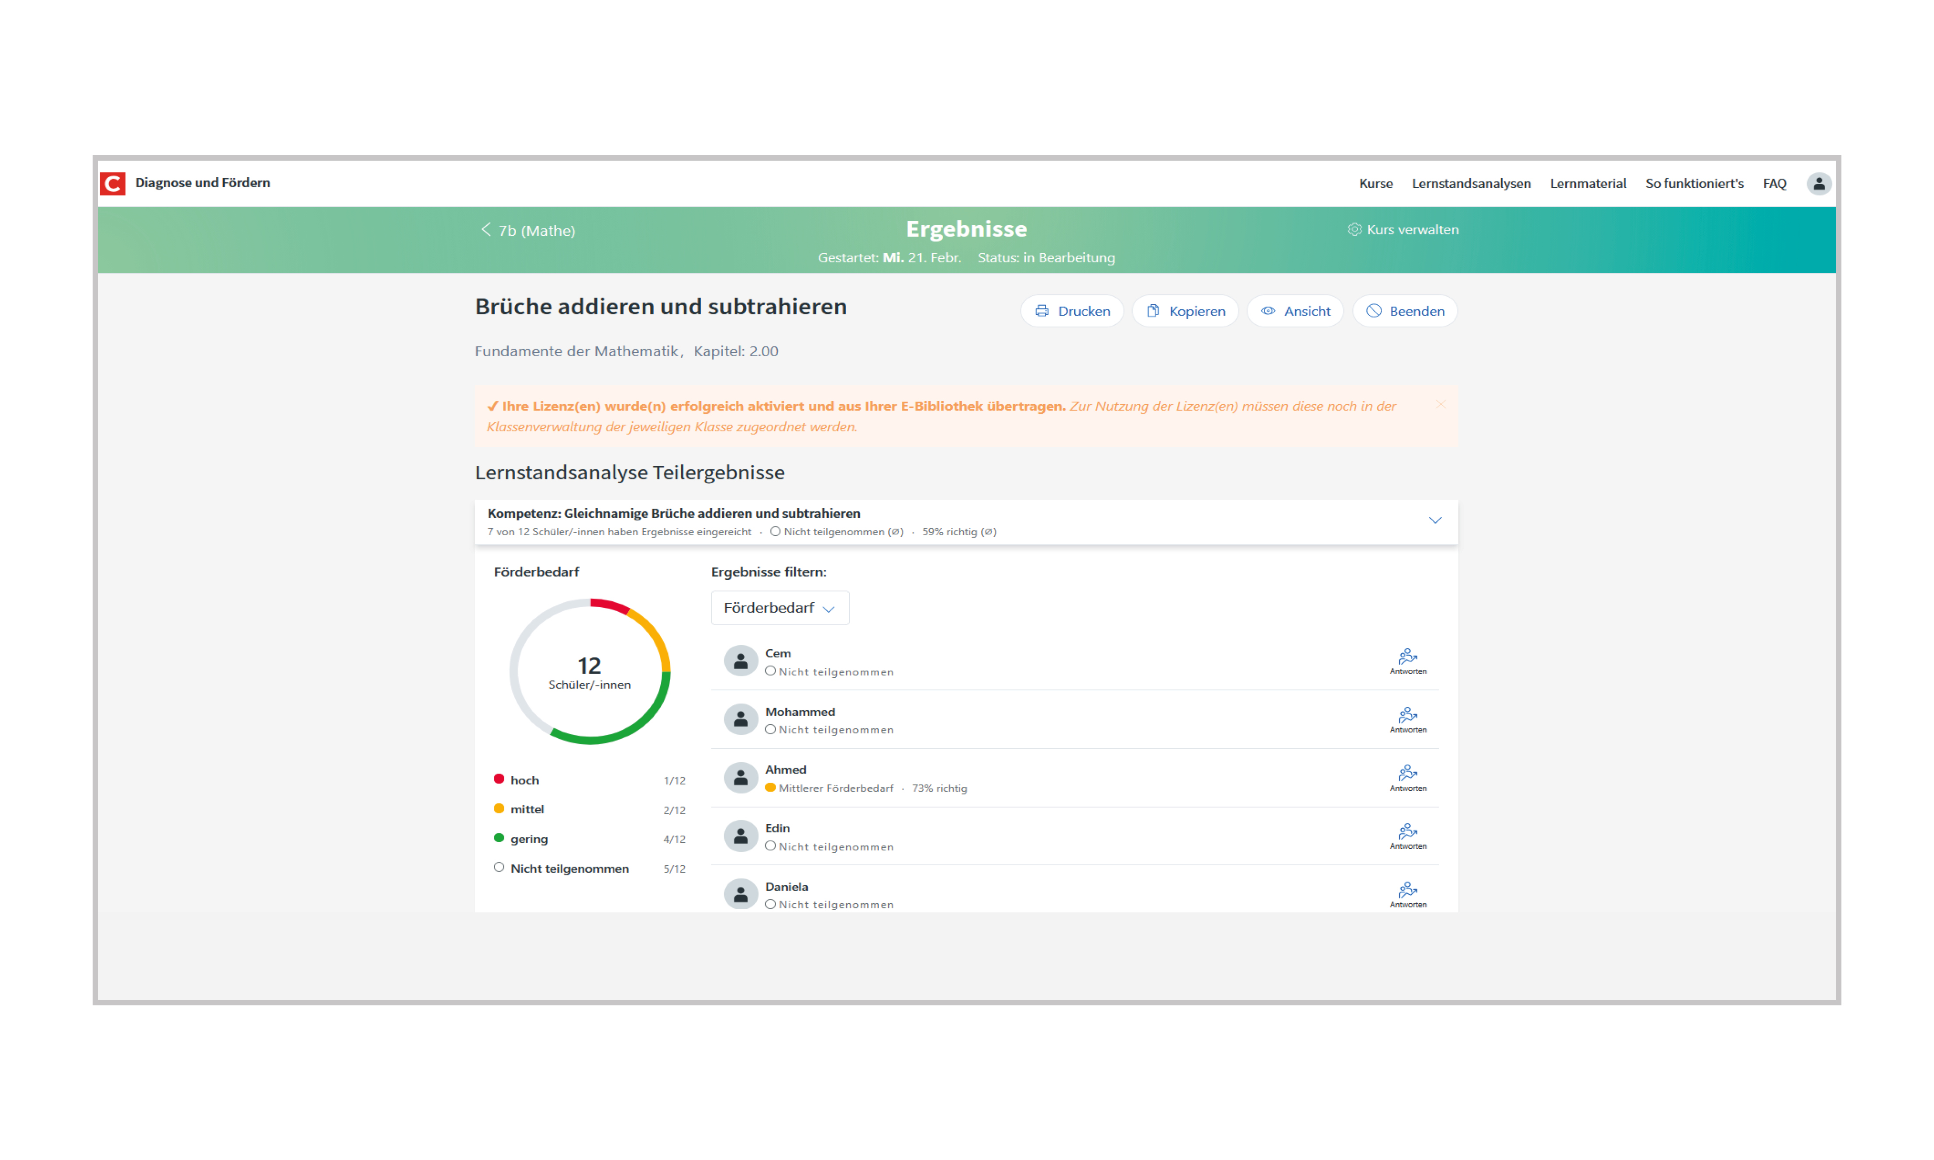
Task: Open the Förderbedarf filter dropdown
Action: pyautogui.click(x=779, y=607)
